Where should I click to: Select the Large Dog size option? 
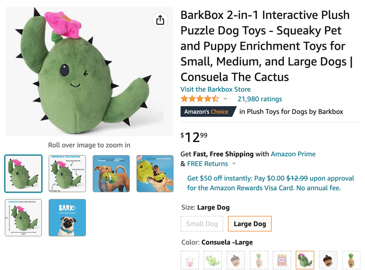pos(250,224)
